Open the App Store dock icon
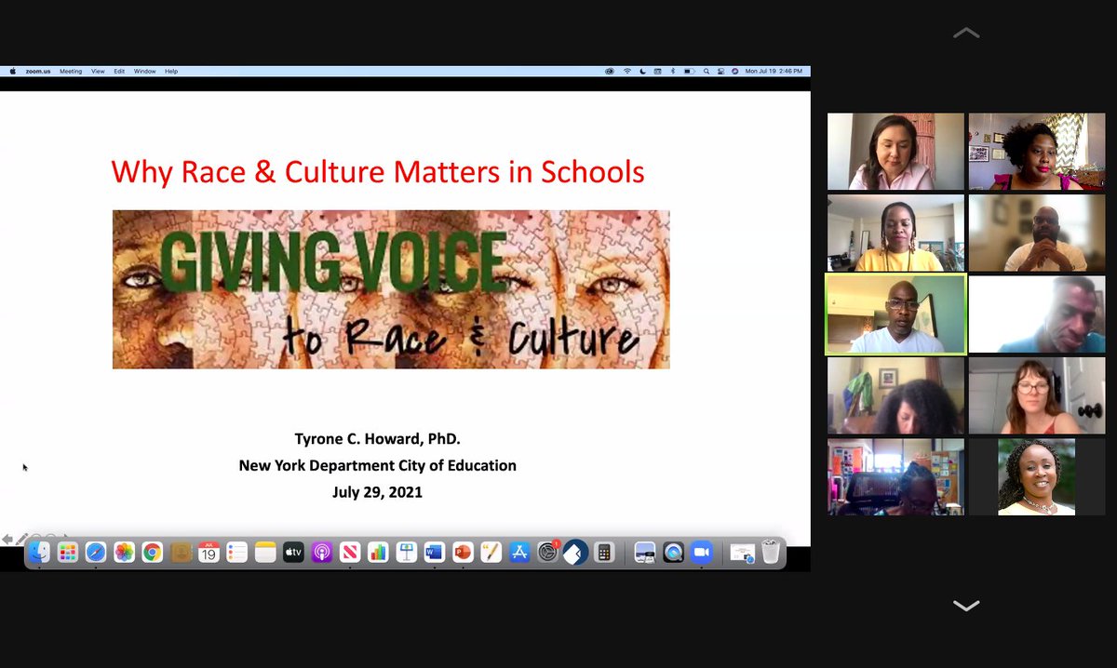Image resolution: width=1117 pixels, height=668 pixels. pyautogui.click(x=519, y=553)
